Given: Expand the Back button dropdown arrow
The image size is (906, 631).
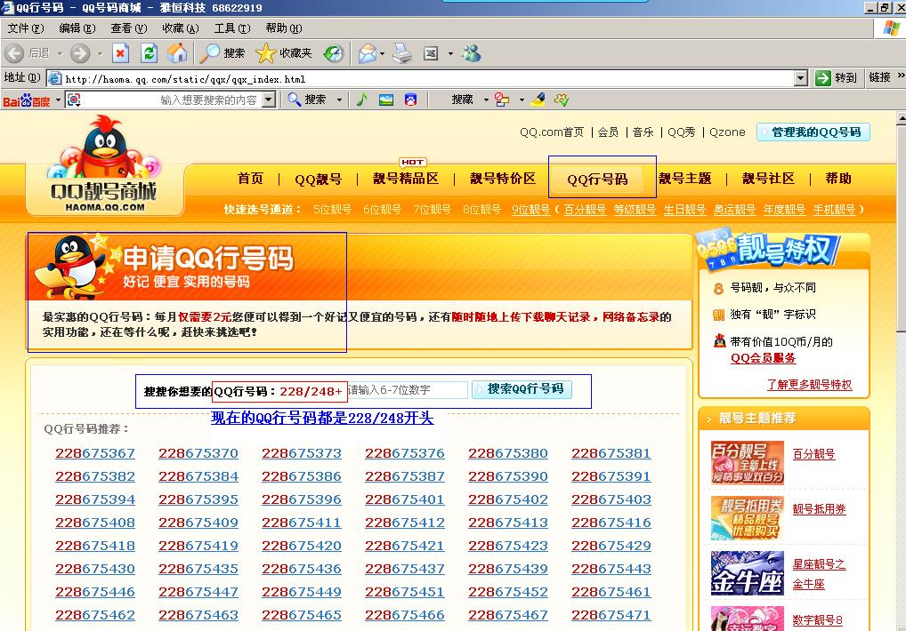Looking at the screenshot, I should pos(60,52).
